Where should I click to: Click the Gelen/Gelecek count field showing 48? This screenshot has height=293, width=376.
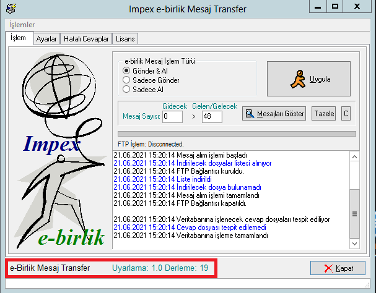(x=212, y=117)
